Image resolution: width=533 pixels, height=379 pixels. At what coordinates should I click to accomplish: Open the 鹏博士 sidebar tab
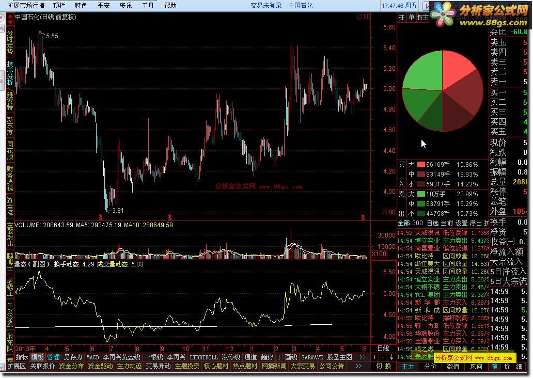pyautogui.click(x=10, y=262)
